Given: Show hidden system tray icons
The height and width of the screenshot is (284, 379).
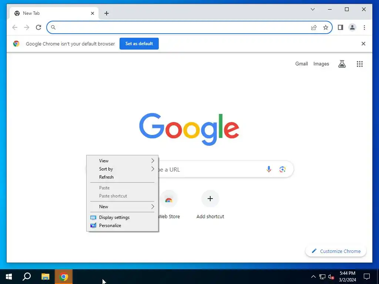Looking at the screenshot, I should (313, 277).
